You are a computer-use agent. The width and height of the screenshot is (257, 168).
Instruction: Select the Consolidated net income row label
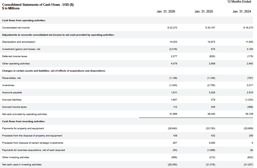coord(16,28)
